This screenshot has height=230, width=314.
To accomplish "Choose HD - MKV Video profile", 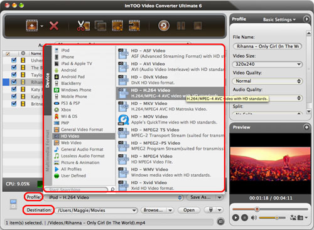I will (x=170, y=107).
